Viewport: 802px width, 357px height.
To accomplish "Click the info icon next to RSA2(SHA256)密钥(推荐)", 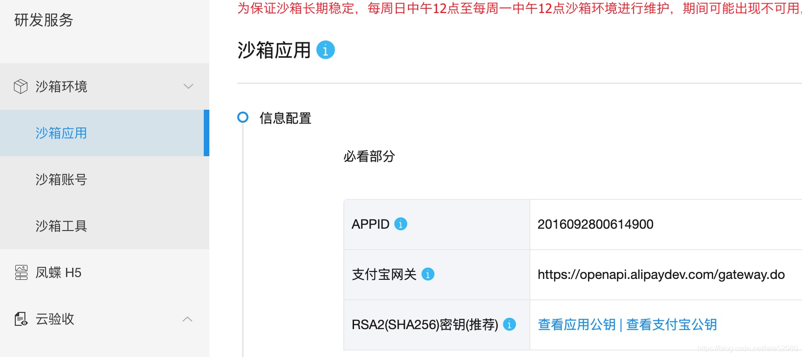I will tap(509, 324).
